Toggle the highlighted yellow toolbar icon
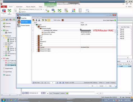Image resolution: width=133 pixels, height=102 pixels. [49, 20]
